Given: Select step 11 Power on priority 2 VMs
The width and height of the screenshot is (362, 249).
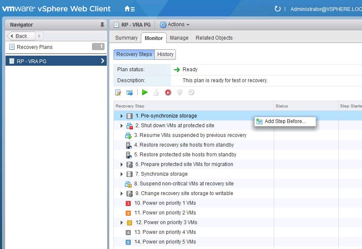Looking at the screenshot, I should (165, 213).
